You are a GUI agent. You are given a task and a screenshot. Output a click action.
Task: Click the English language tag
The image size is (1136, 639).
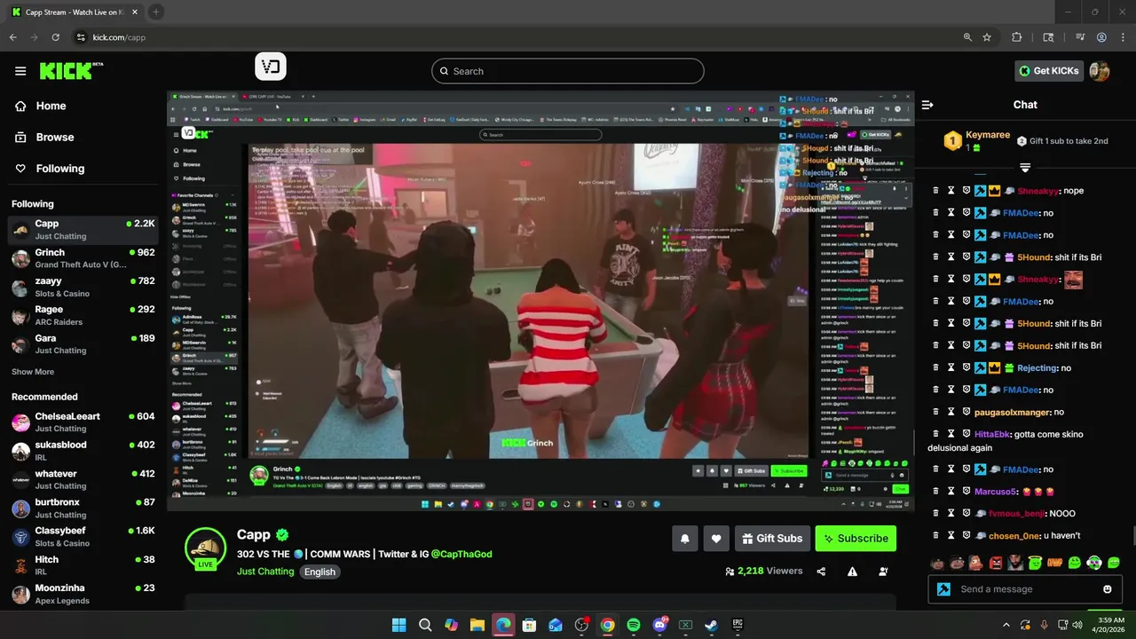[x=319, y=572]
